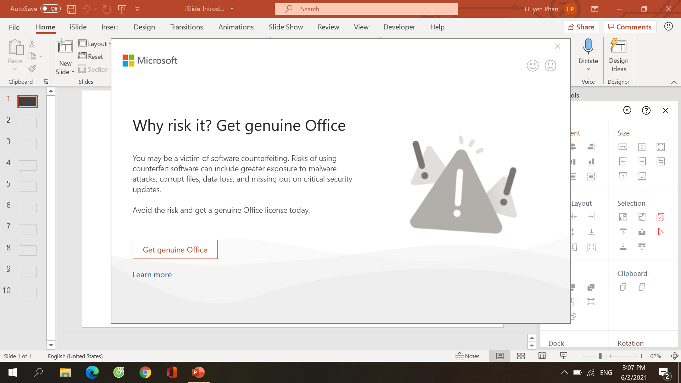Open the Comments button
681x383 pixels.
pos(630,27)
